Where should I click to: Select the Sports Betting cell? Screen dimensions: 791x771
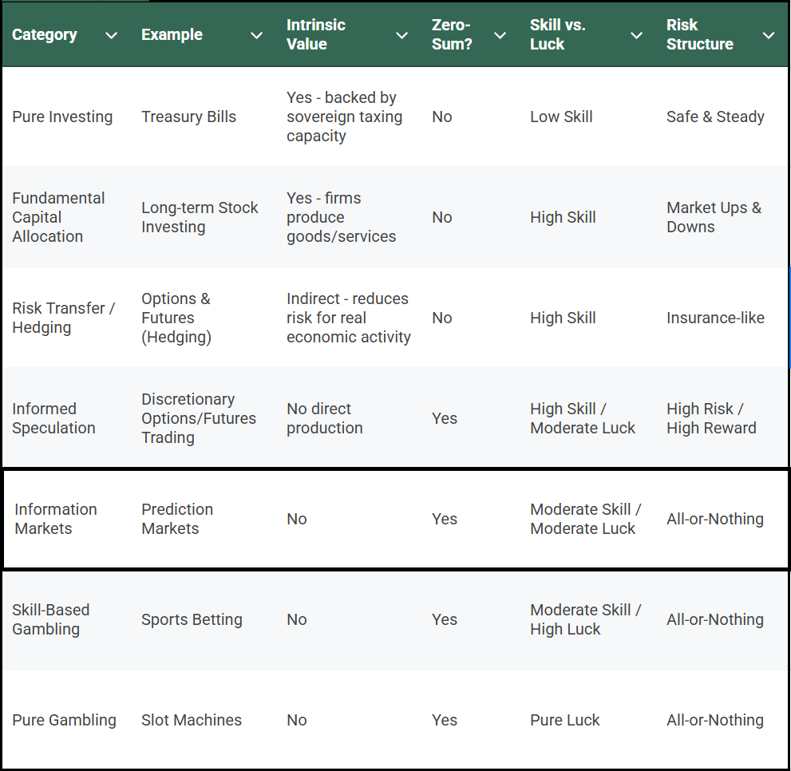pyautogui.click(x=192, y=619)
